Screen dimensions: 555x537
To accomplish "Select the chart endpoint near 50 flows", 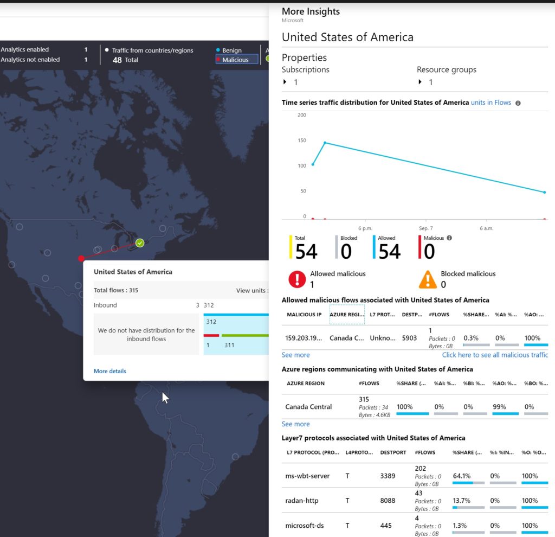I will [x=544, y=193].
